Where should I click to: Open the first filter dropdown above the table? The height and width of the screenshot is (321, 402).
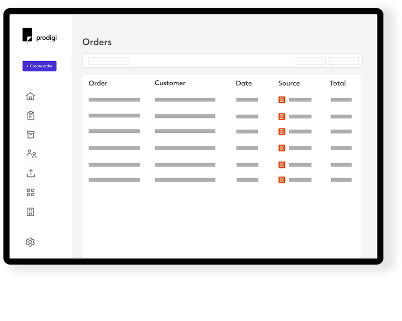pyautogui.click(x=311, y=61)
